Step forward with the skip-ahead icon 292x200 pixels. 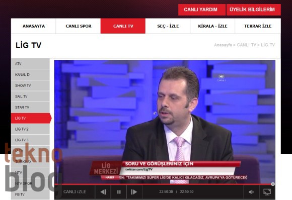tap(134, 192)
